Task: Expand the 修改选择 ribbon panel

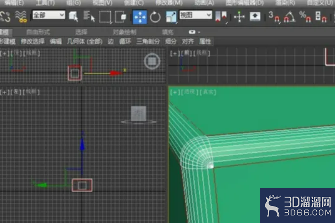Action: pyautogui.click(x=33, y=41)
